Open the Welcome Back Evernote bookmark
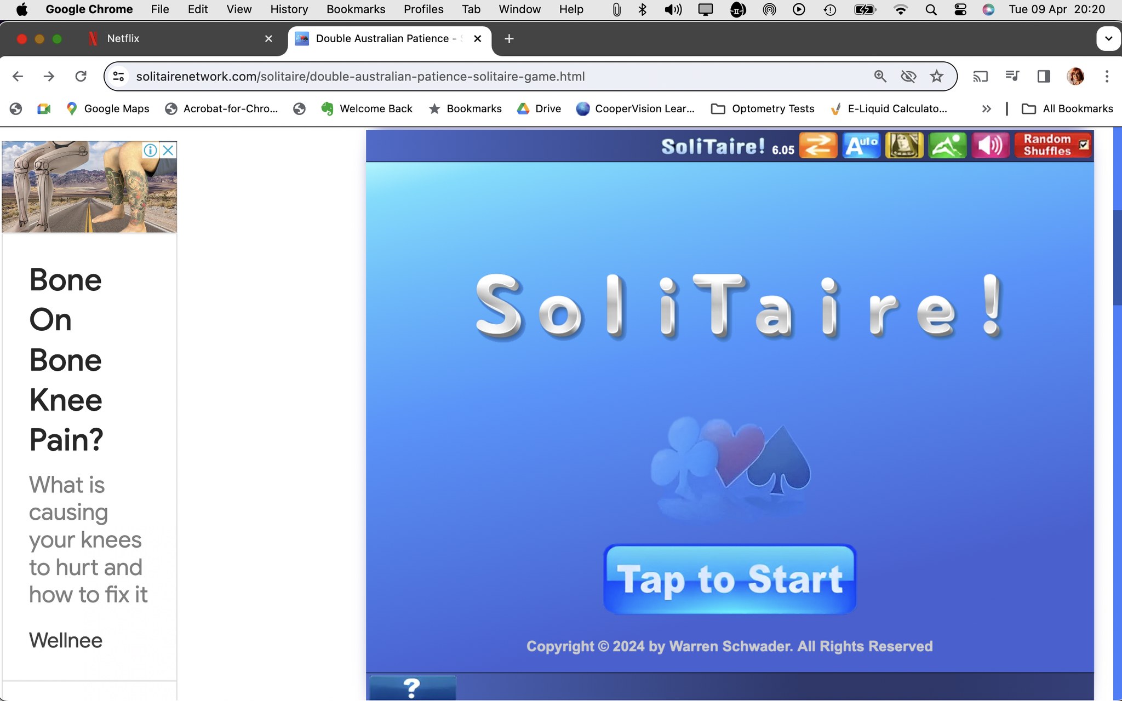This screenshot has width=1122, height=701. pyautogui.click(x=367, y=108)
